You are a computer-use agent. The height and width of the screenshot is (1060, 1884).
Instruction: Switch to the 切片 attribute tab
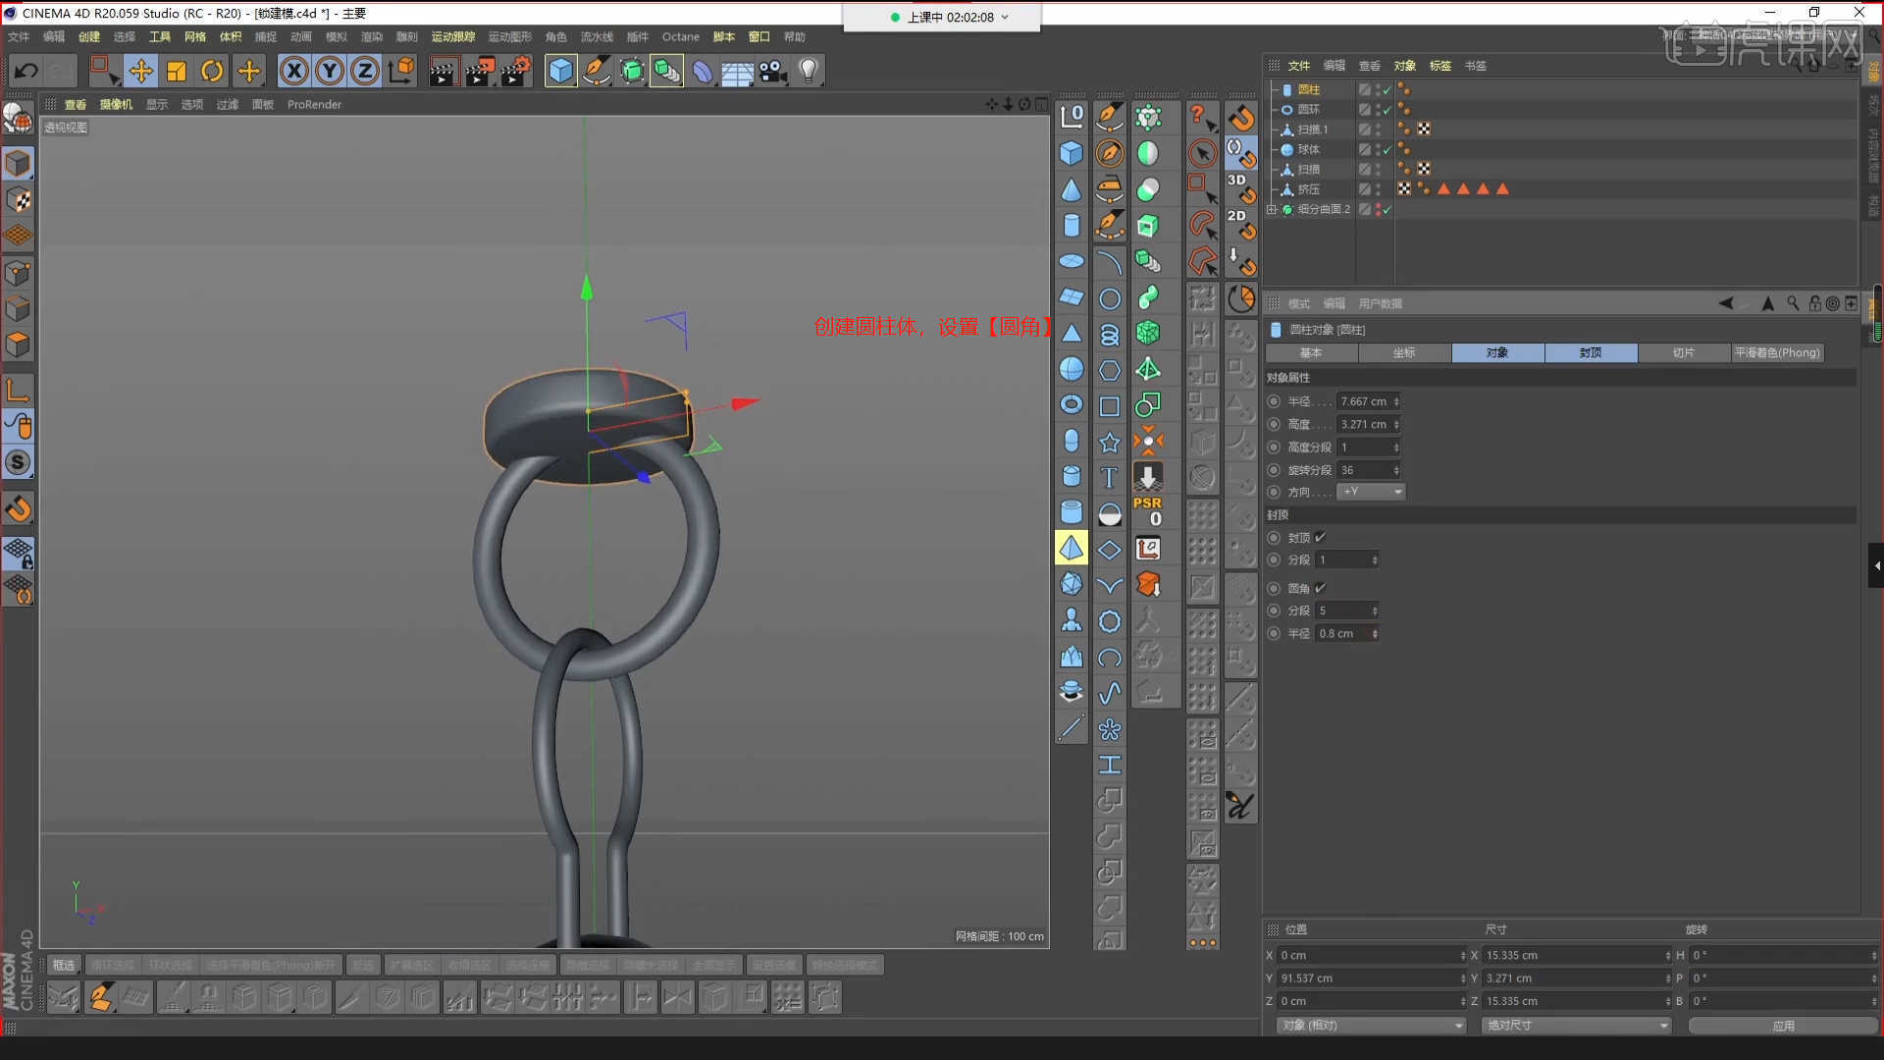click(1684, 352)
